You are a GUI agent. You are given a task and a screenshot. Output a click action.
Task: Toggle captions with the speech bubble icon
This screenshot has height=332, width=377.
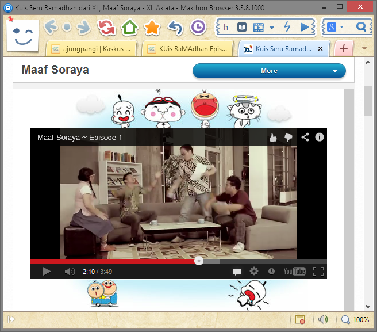(237, 272)
